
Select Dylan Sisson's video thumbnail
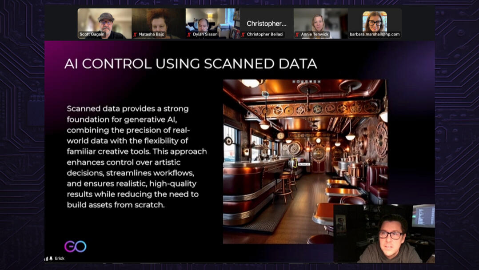212,23
